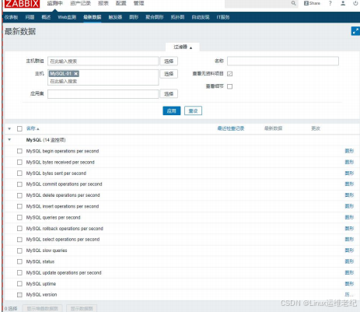Image resolution: width=360 pixels, height=312 pixels.
Task: Check MySQL begin operations per second
Action: (19, 151)
